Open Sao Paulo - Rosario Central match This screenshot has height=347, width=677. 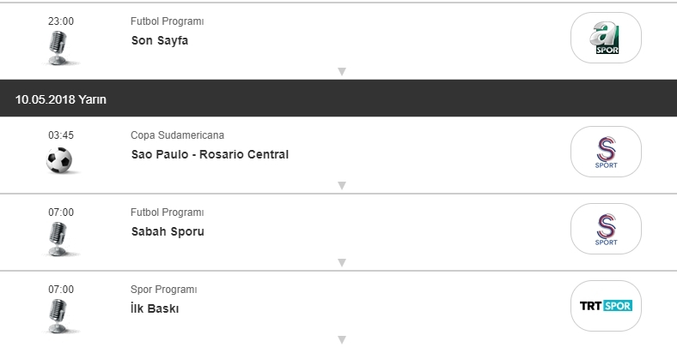point(210,154)
